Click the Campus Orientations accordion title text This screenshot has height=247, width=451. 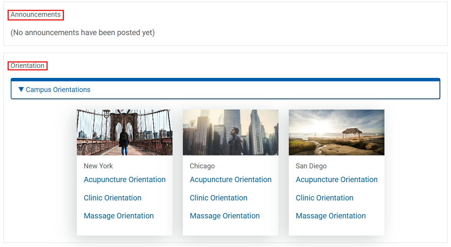click(x=58, y=90)
